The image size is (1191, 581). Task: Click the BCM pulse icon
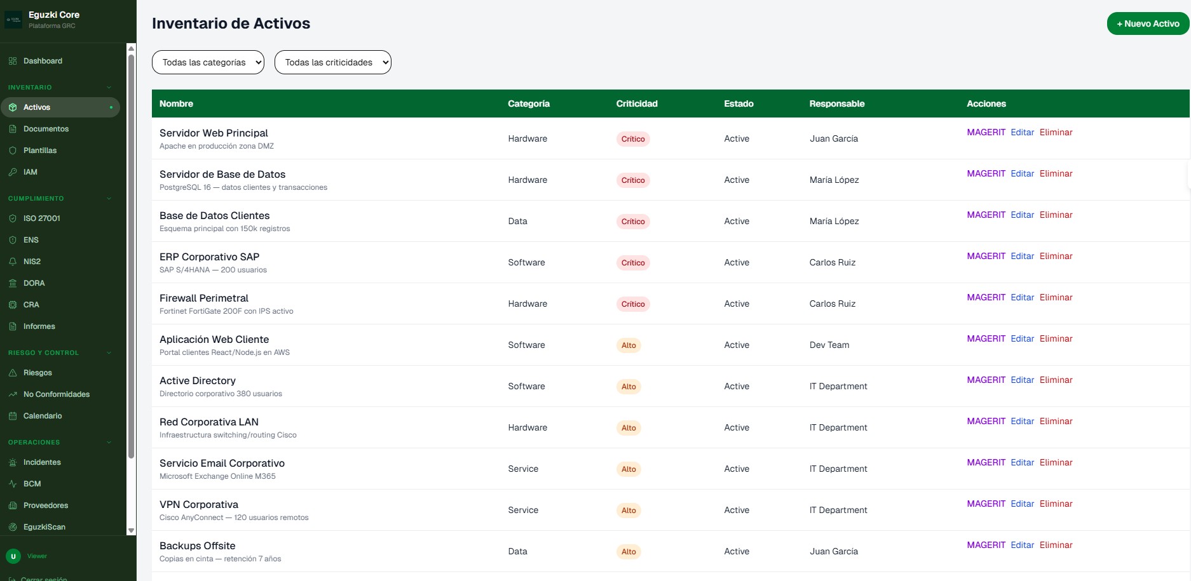(x=13, y=484)
